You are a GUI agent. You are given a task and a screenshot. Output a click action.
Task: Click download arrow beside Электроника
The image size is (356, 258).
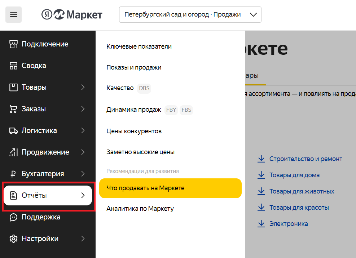tap(261, 224)
